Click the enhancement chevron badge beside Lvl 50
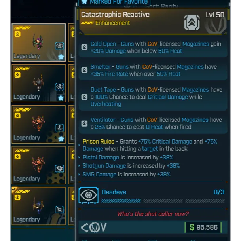 tap(192, 23)
